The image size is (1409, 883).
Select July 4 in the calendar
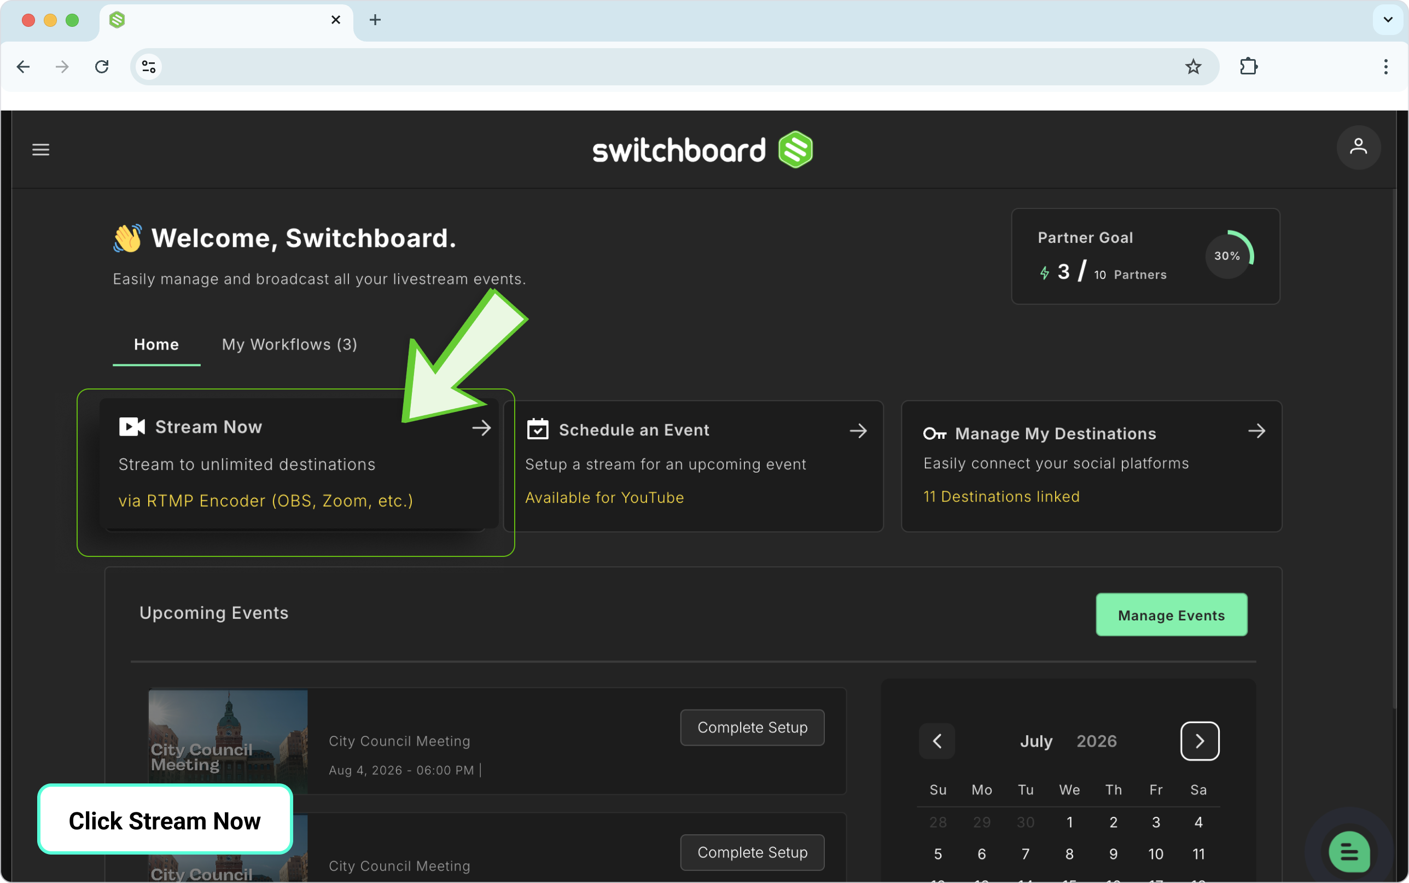tap(1198, 822)
